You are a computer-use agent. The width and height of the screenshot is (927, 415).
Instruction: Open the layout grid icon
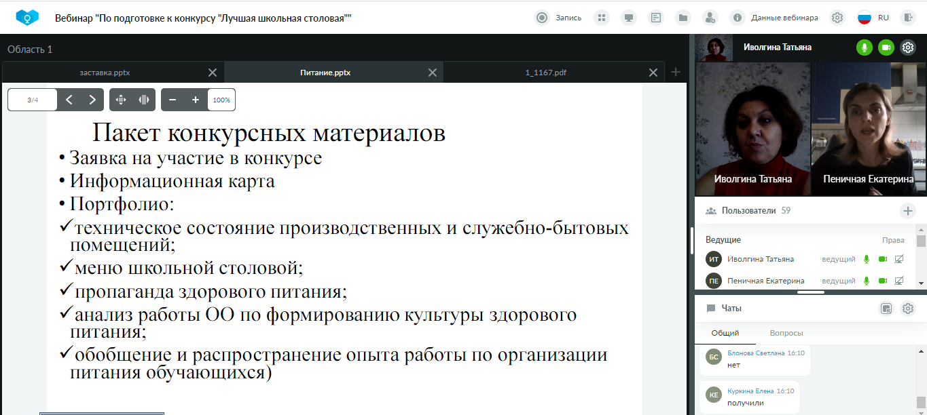pos(602,18)
